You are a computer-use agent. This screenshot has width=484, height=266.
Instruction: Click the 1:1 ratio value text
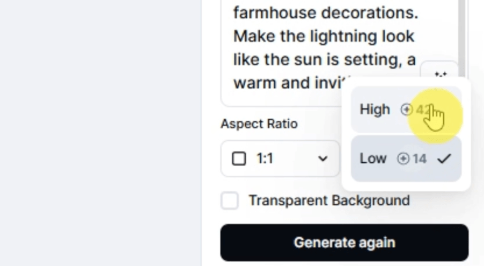tap(265, 159)
